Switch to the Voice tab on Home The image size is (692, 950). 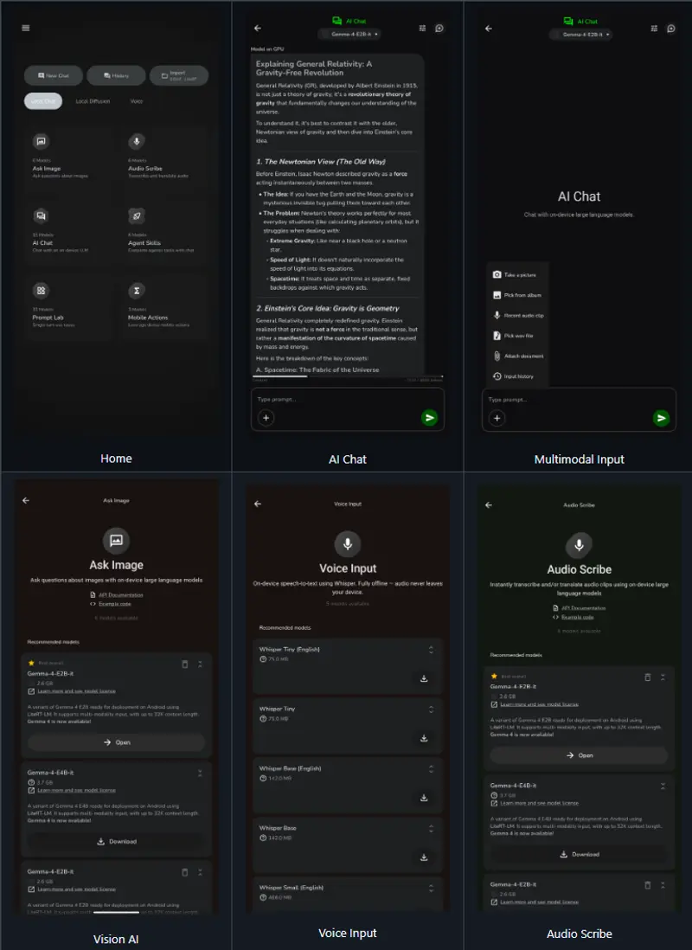coord(137,101)
